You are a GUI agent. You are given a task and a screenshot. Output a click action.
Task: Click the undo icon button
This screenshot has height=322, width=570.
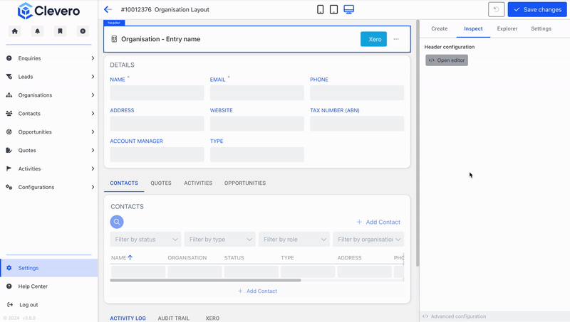point(496,9)
